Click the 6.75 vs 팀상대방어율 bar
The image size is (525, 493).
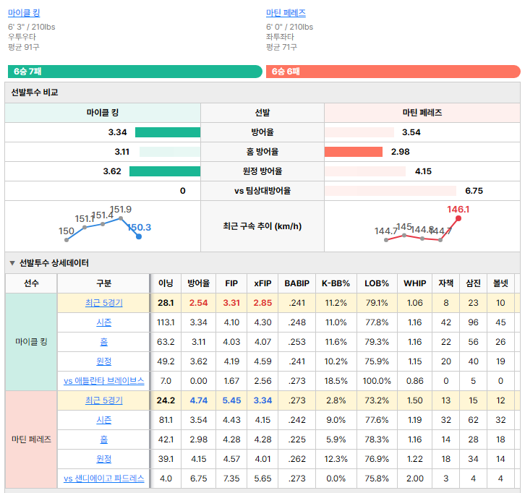[x=390, y=191]
